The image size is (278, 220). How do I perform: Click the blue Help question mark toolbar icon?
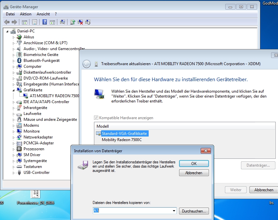pyautogui.click(x=45, y=22)
